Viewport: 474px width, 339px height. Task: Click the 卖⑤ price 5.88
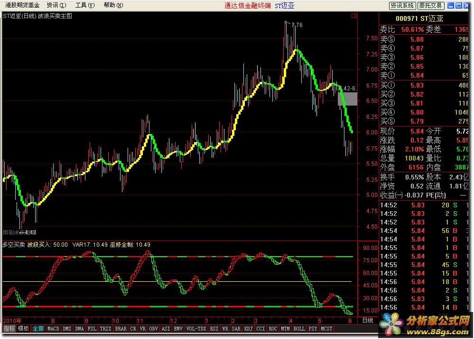coord(417,39)
